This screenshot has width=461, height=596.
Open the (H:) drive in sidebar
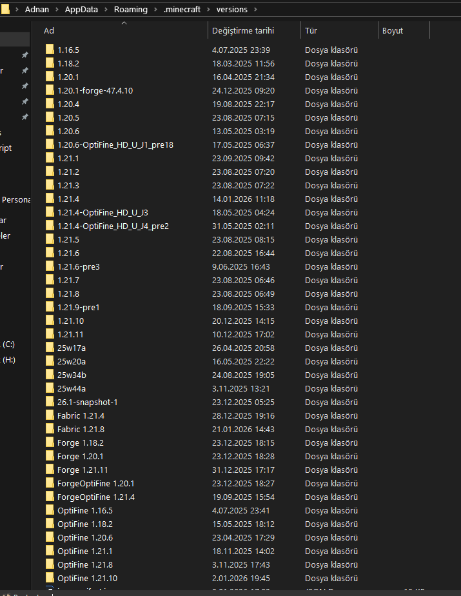[8, 359]
